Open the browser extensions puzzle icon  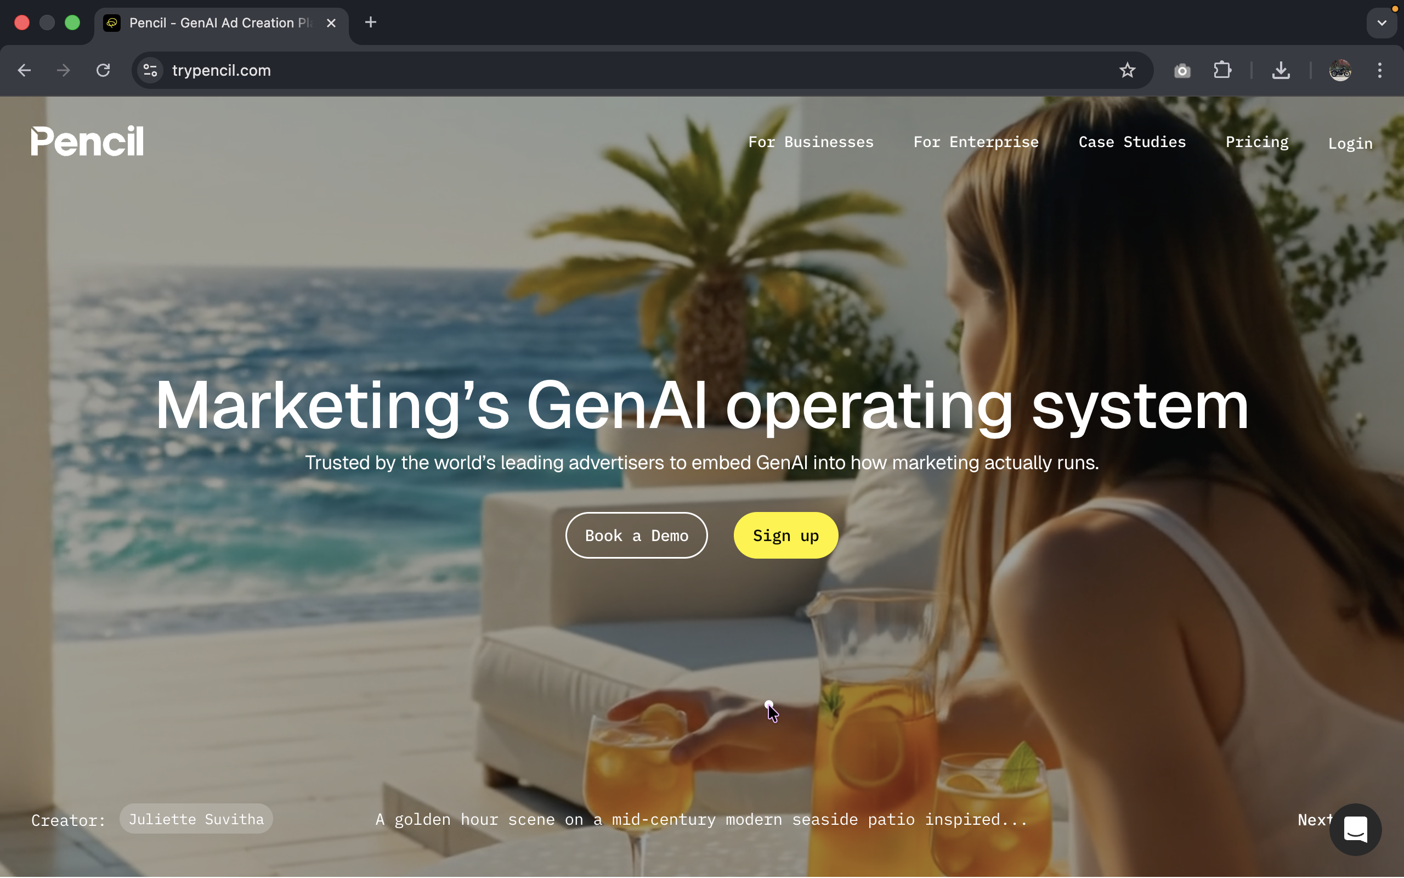point(1223,70)
